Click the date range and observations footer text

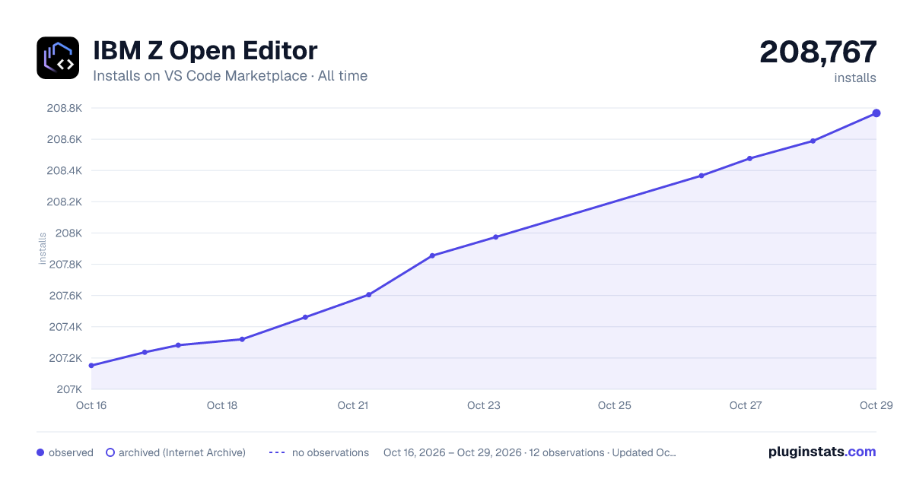point(530,452)
